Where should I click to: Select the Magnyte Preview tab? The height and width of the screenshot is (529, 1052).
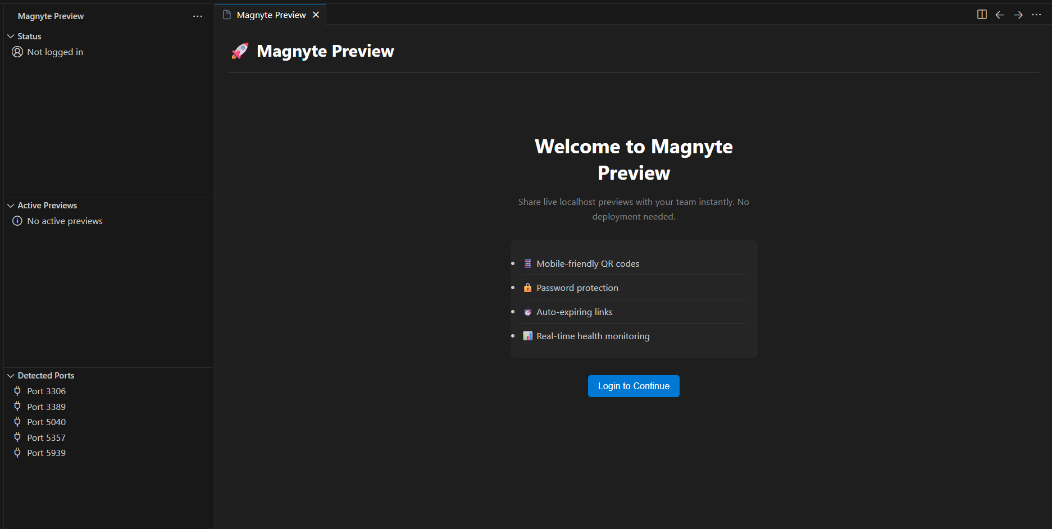point(270,15)
